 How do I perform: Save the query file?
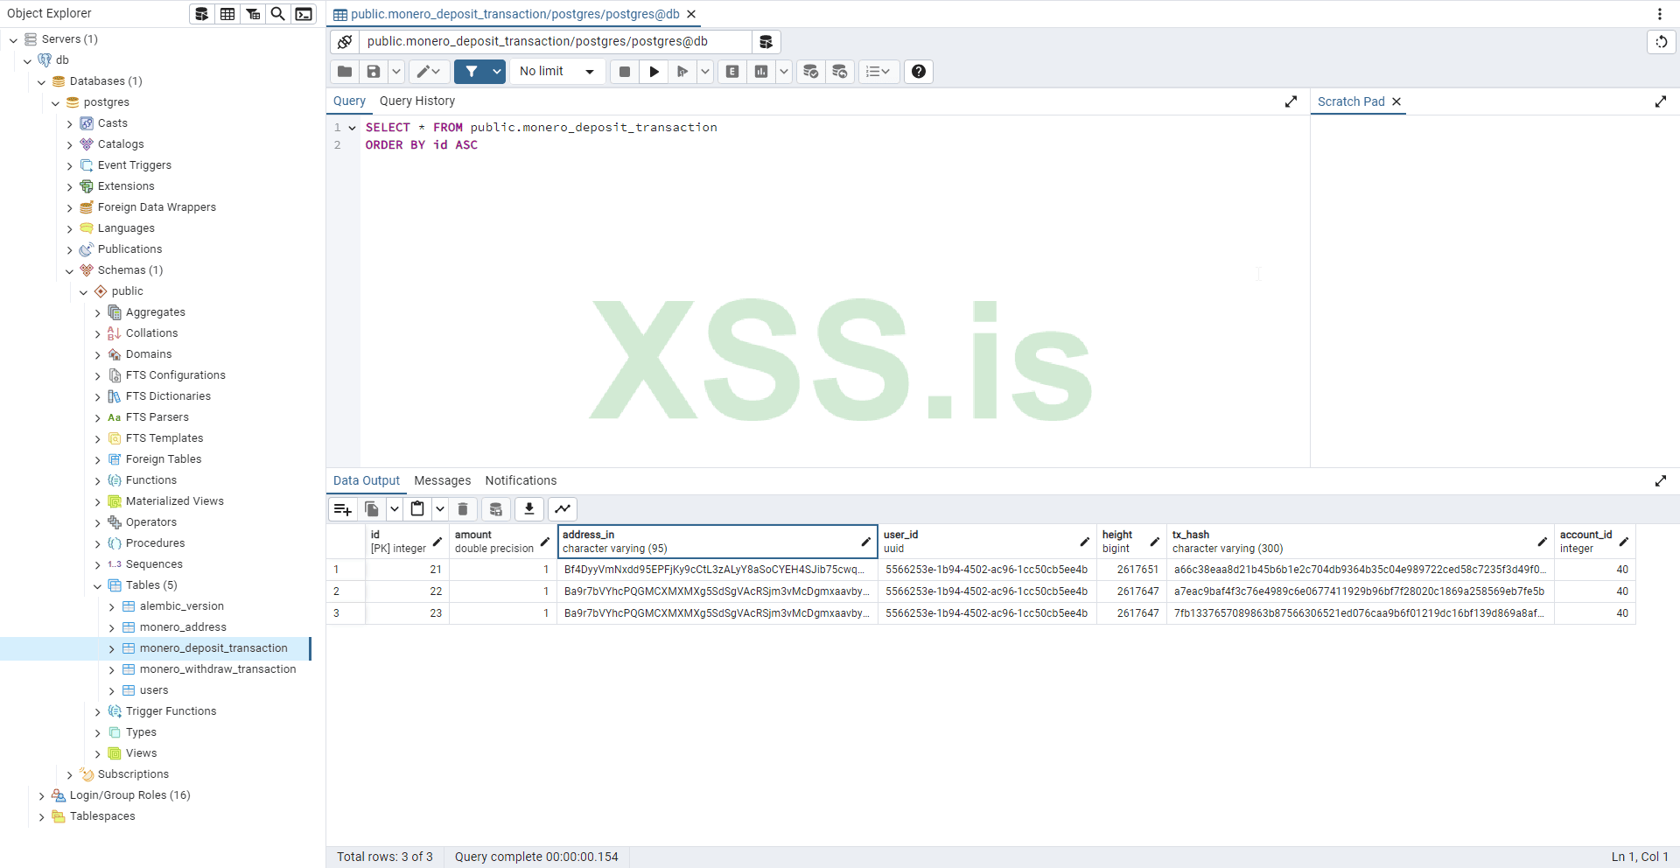pos(374,72)
